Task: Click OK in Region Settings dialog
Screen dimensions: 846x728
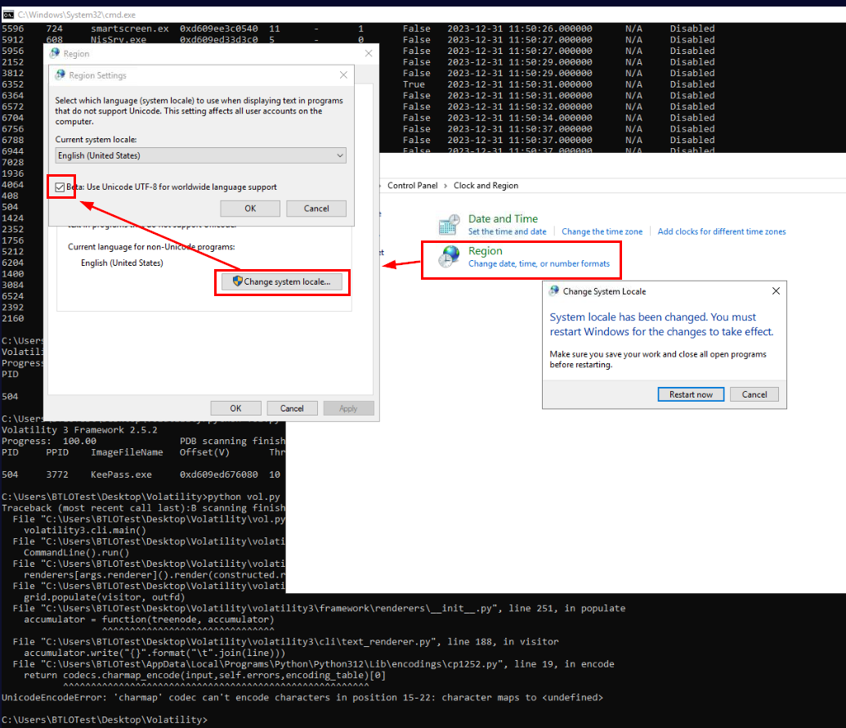Action: (x=250, y=209)
